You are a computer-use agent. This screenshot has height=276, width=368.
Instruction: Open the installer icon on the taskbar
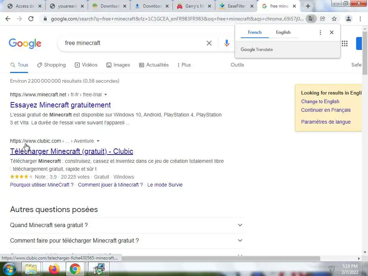tap(99, 269)
